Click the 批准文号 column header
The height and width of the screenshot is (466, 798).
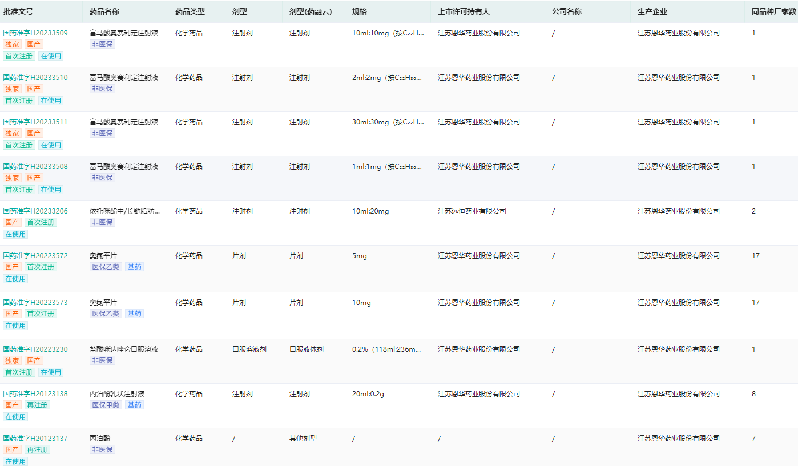click(x=18, y=11)
